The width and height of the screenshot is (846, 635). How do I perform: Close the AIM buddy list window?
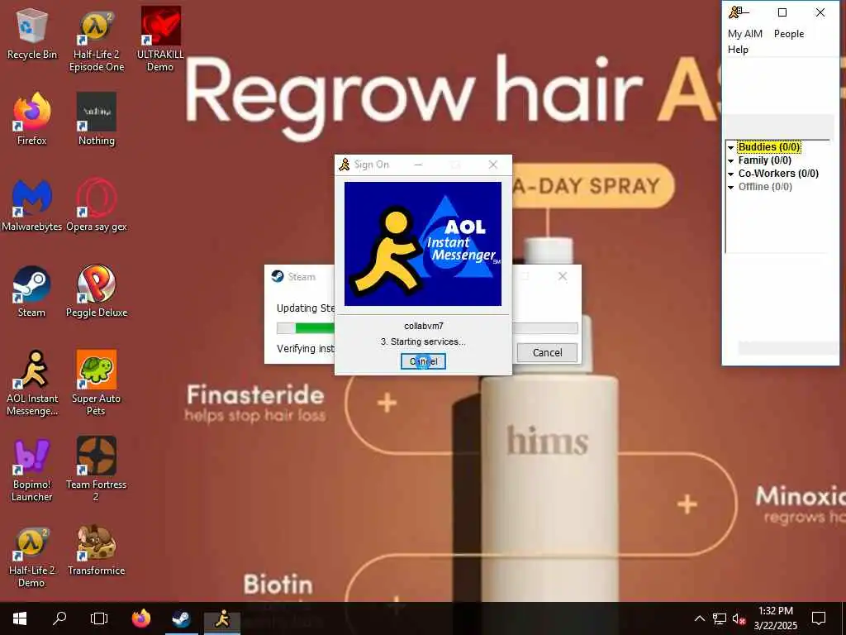point(820,12)
